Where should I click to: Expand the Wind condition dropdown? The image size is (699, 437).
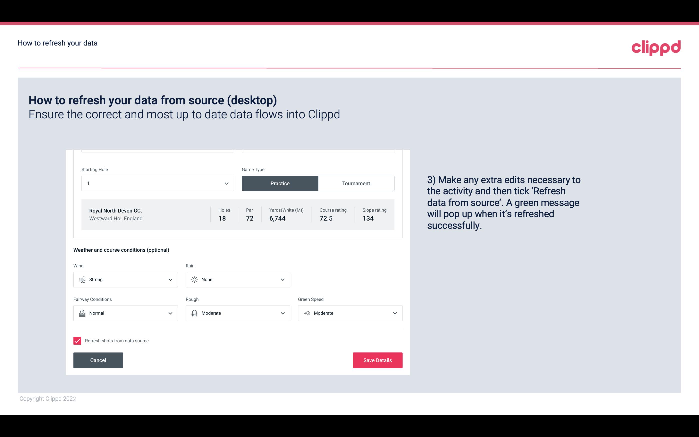[170, 279]
